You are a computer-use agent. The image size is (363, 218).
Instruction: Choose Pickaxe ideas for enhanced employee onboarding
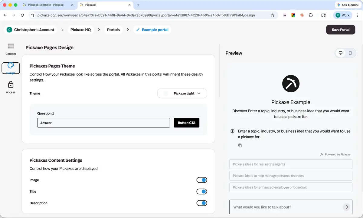pyautogui.click(x=291, y=187)
